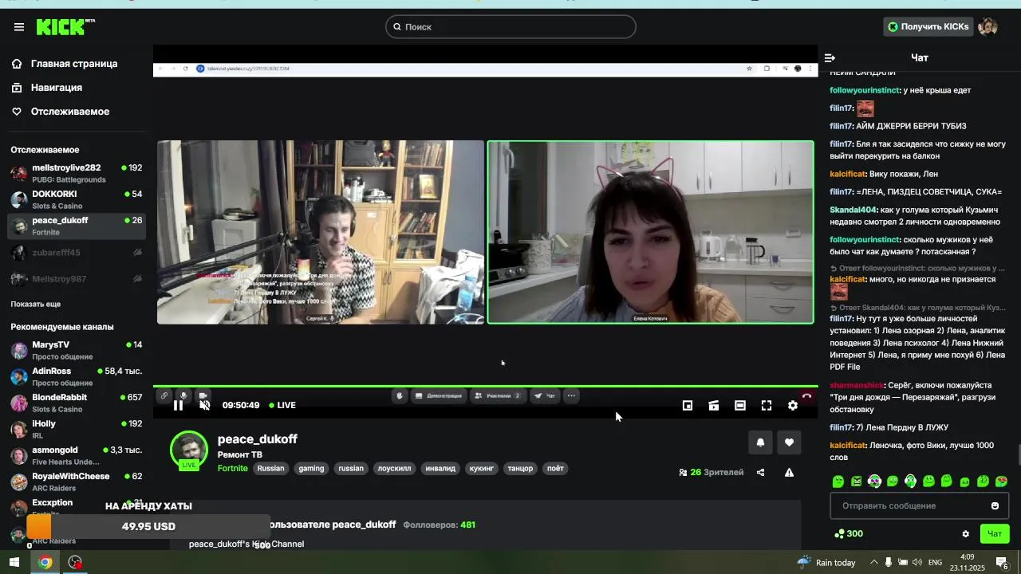Click Chrome icon on taskbar
This screenshot has width=1021, height=574.
click(45, 562)
